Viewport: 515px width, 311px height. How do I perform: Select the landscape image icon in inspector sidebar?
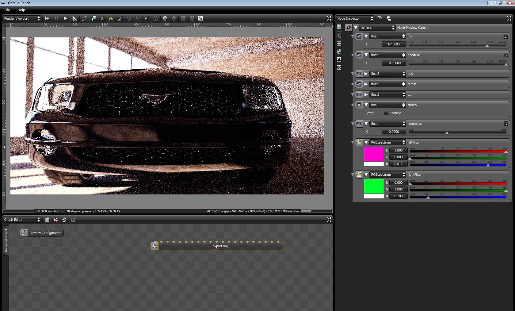pos(339,27)
